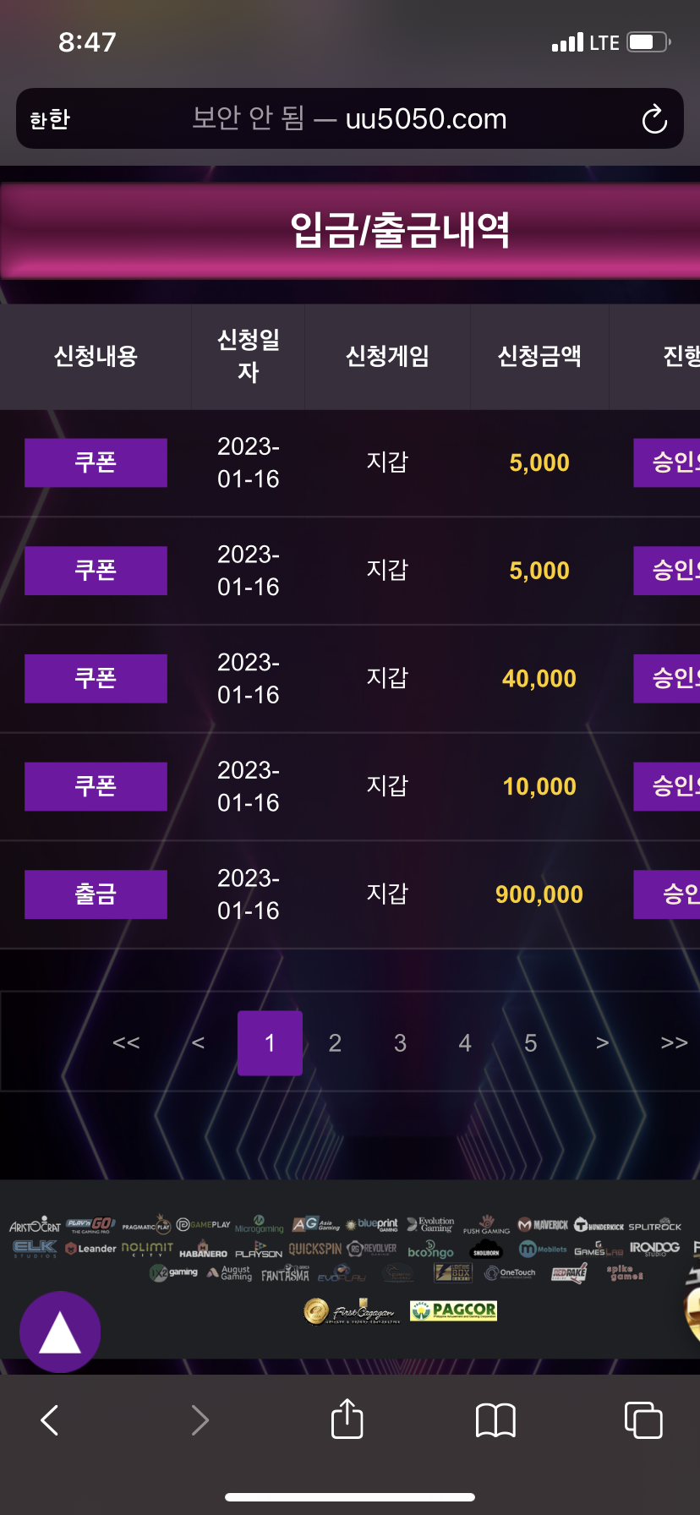700x1515 pixels.
Task: Select page 3 in pagination
Action: [400, 1043]
